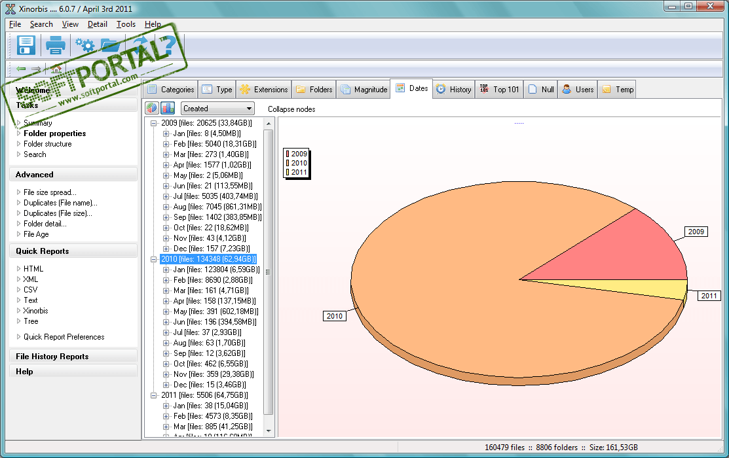729x458 pixels.
Task: Select the 2009 Dec row with 157 files
Action: tap(212, 249)
